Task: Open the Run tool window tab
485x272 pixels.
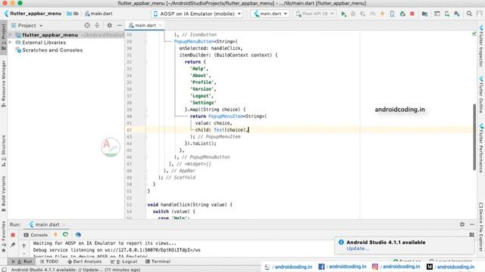Action: (x=22, y=261)
